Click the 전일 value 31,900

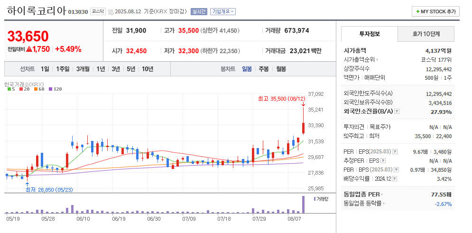click(x=136, y=30)
